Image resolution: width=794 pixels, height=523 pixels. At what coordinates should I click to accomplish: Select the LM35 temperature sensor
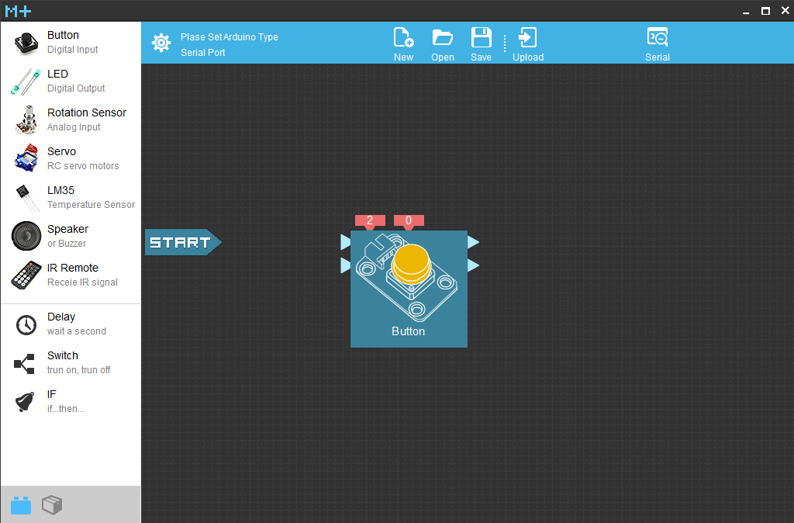pyautogui.click(x=71, y=198)
